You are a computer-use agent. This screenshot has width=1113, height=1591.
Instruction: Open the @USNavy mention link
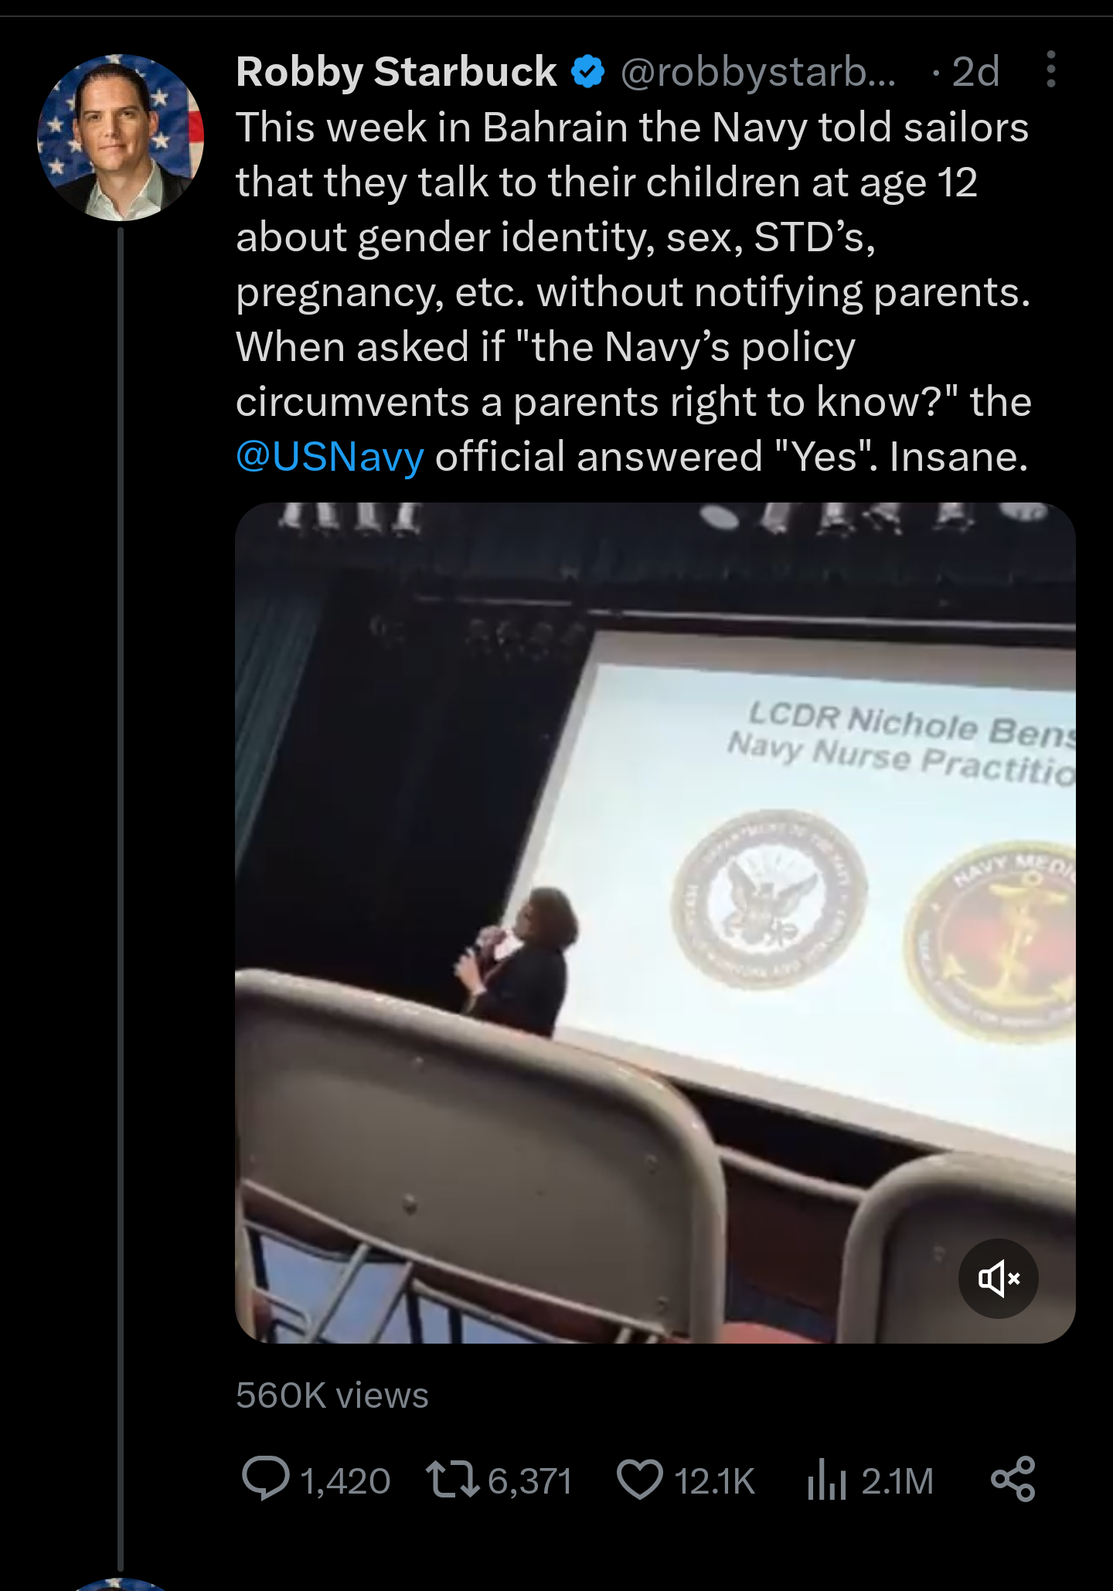(x=330, y=456)
